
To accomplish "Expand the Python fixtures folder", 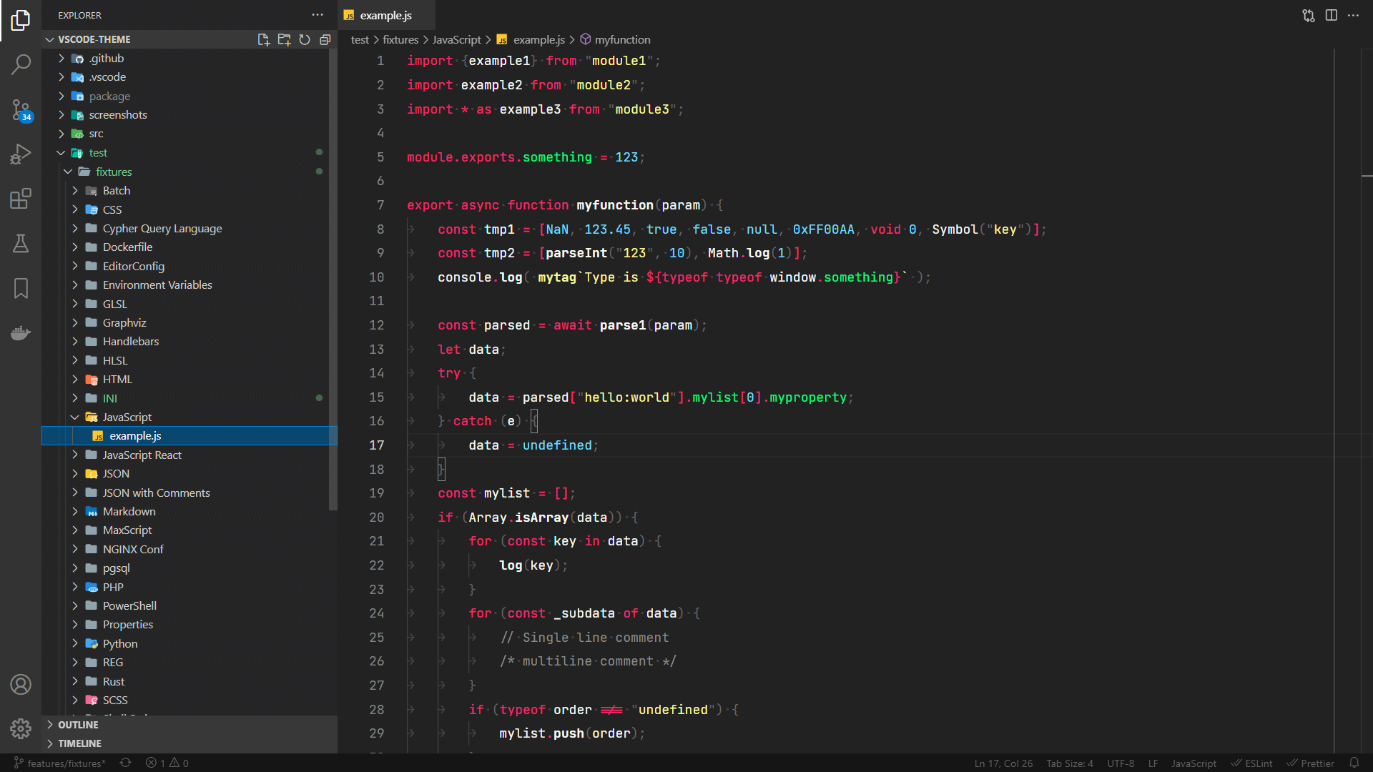I will pos(119,643).
